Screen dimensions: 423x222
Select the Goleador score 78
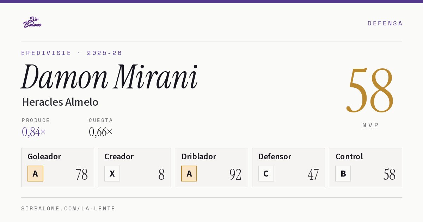point(81,174)
